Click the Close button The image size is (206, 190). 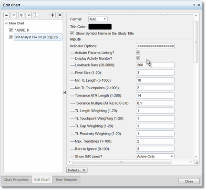pos(189,181)
